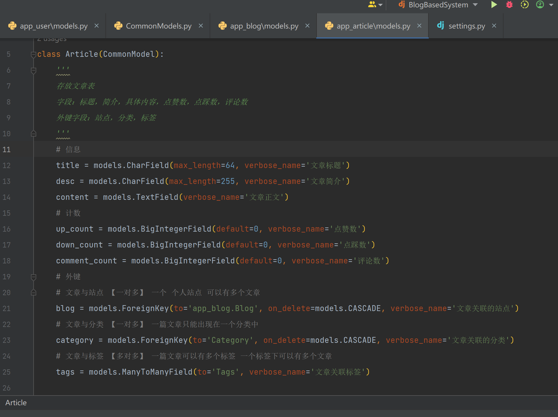This screenshot has height=417, width=558.
Task: Click 'ManyToManyField' on the tags line
Action: [x=157, y=372]
